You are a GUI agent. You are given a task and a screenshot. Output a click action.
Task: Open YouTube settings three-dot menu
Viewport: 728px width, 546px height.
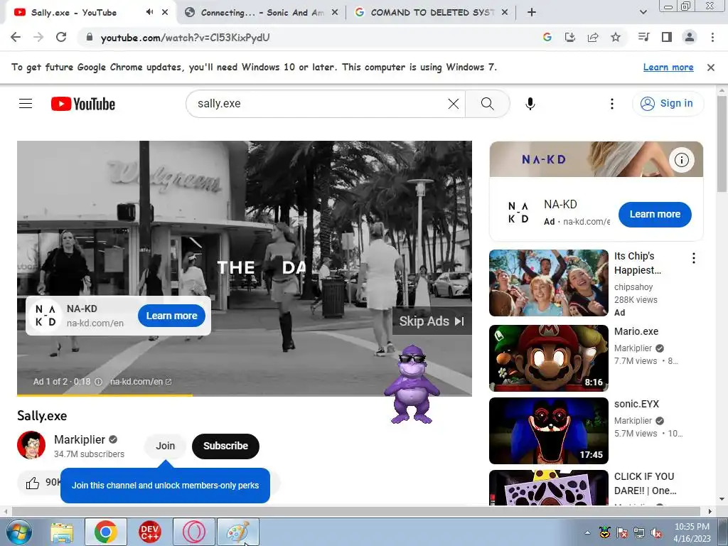click(x=612, y=104)
